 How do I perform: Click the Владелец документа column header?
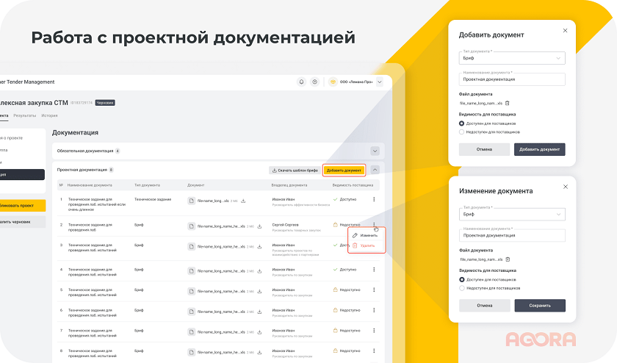(x=289, y=185)
